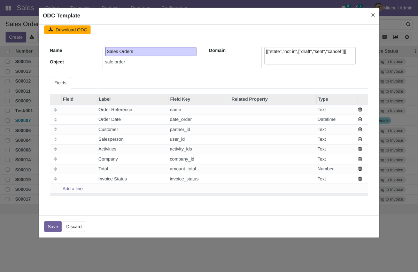Delete the Order Reference field row
This screenshot has width=418, height=272.
(360, 109)
